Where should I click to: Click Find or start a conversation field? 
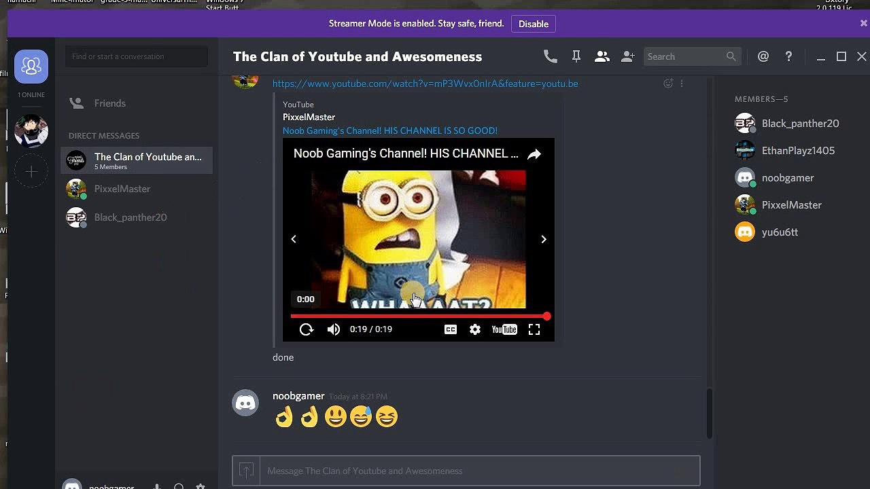(137, 56)
